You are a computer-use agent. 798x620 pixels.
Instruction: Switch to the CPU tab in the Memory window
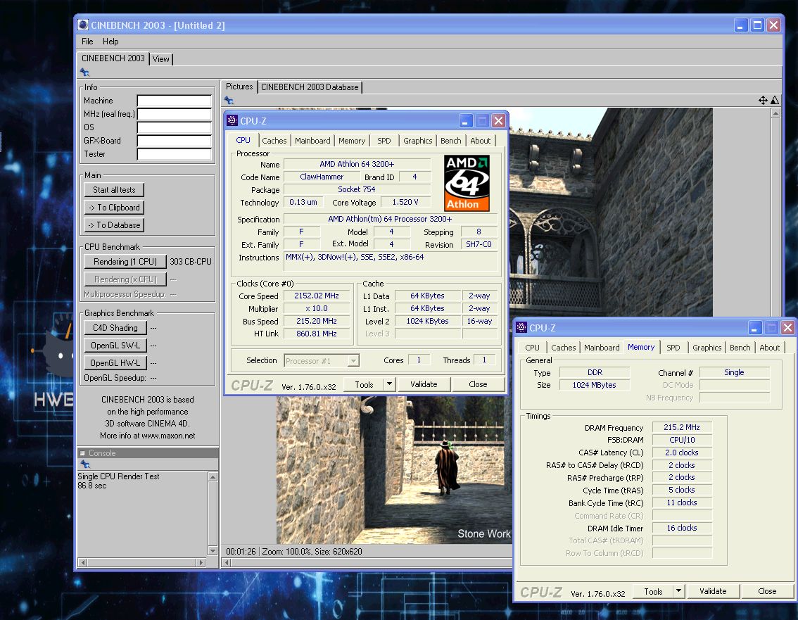pos(532,348)
